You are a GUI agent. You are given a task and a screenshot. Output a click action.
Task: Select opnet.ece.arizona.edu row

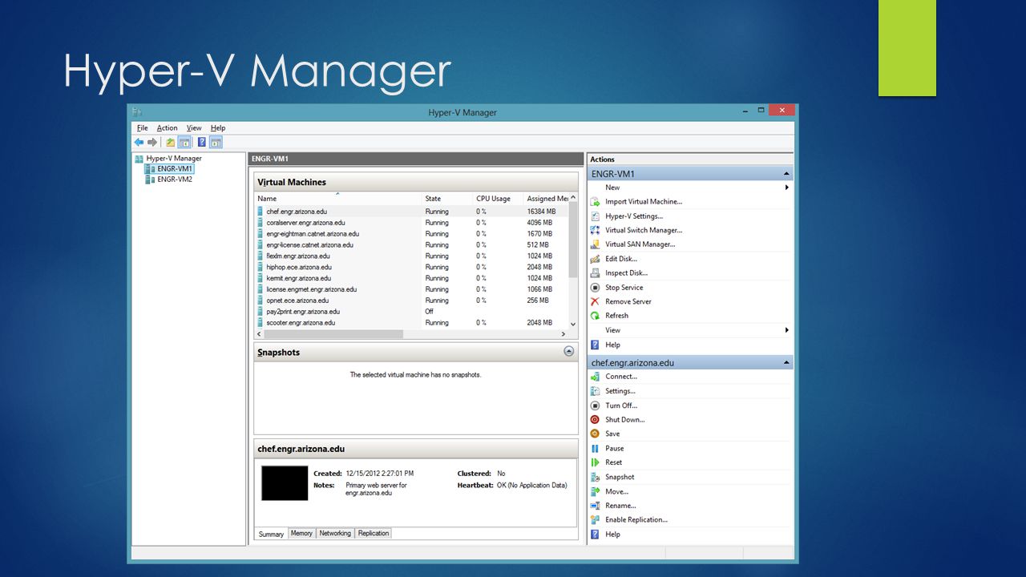412,301
